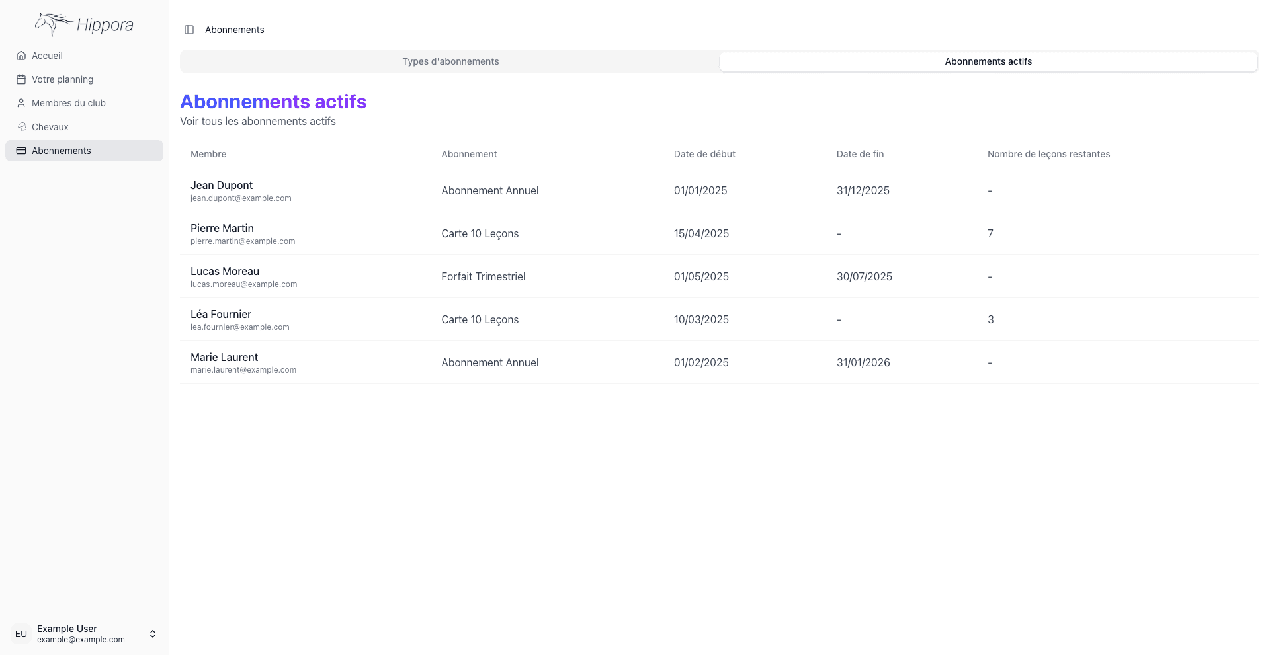Image resolution: width=1270 pixels, height=655 pixels.
Task: Click the calendar icon for Votre planning
Action: [21, 79]
